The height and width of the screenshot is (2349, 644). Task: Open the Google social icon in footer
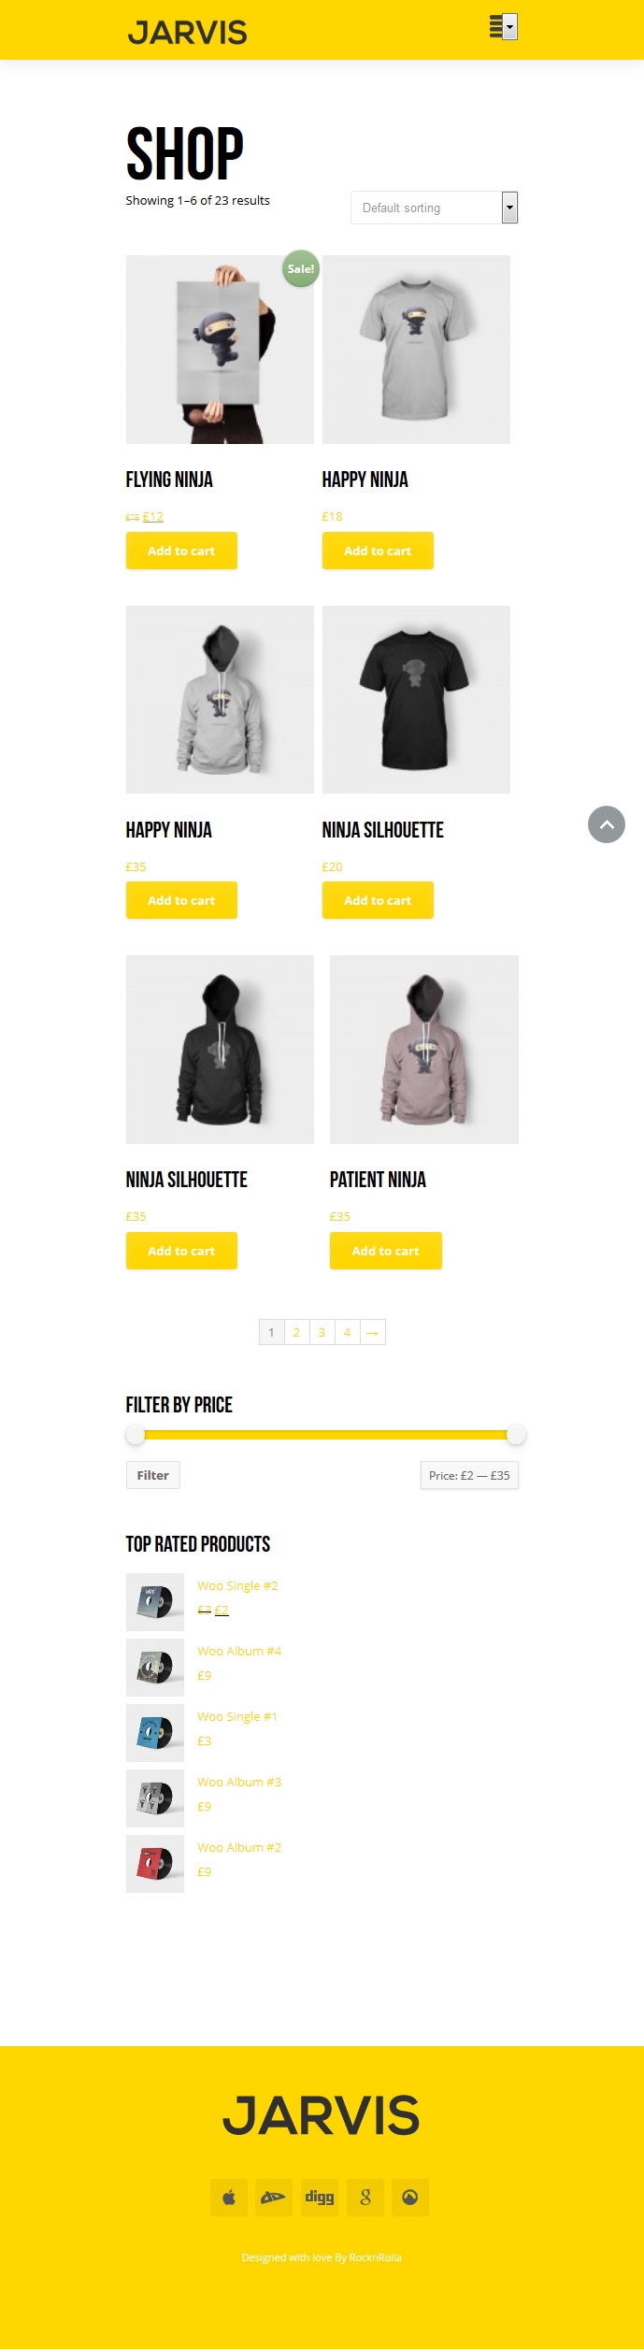pyautogui.click(x=365, y=2198)
